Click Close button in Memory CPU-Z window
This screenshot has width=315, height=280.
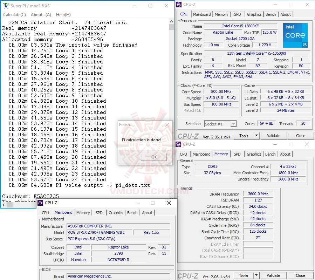pyautogui.click(x=300, y=275)
